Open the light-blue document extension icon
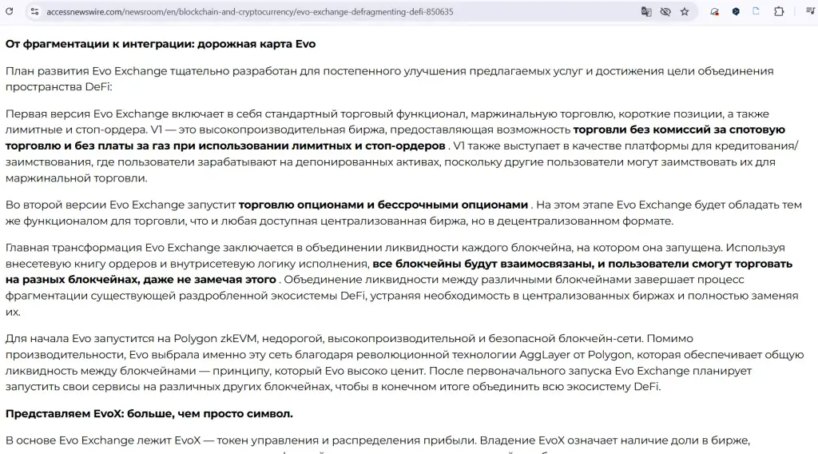The image size is (818, 454). pyautogui.click(x=756, y=11)
